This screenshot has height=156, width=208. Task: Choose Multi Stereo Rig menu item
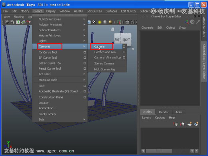pyautogui.click(x=104, y=69)
